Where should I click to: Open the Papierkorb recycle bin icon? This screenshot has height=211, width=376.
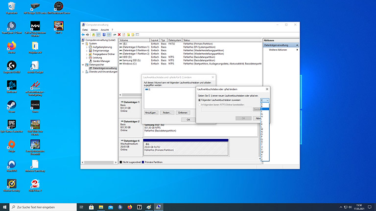point(11,6)
